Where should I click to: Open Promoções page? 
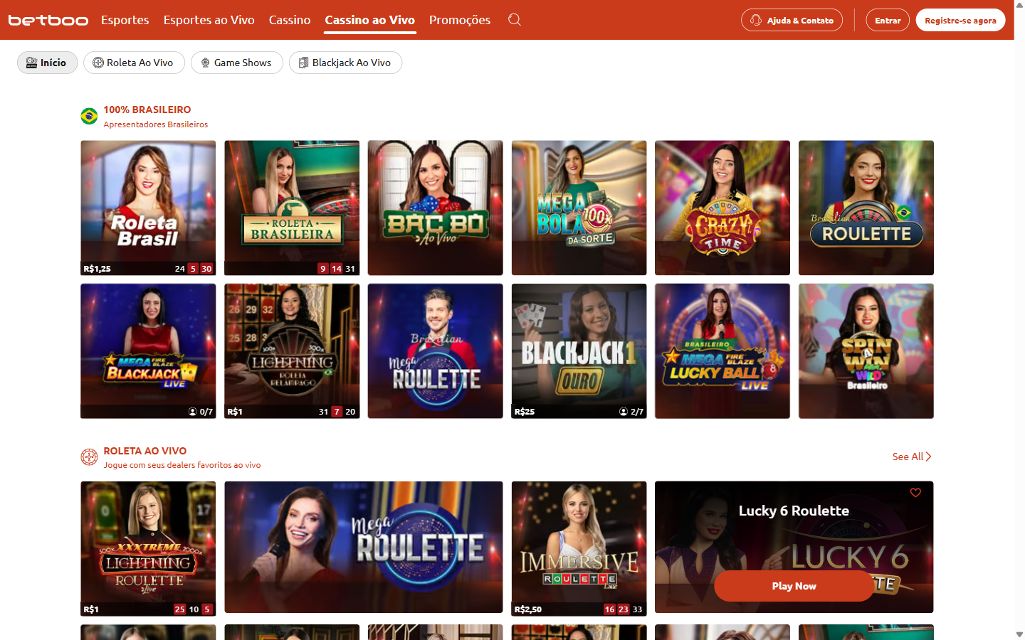pos(460,20)
